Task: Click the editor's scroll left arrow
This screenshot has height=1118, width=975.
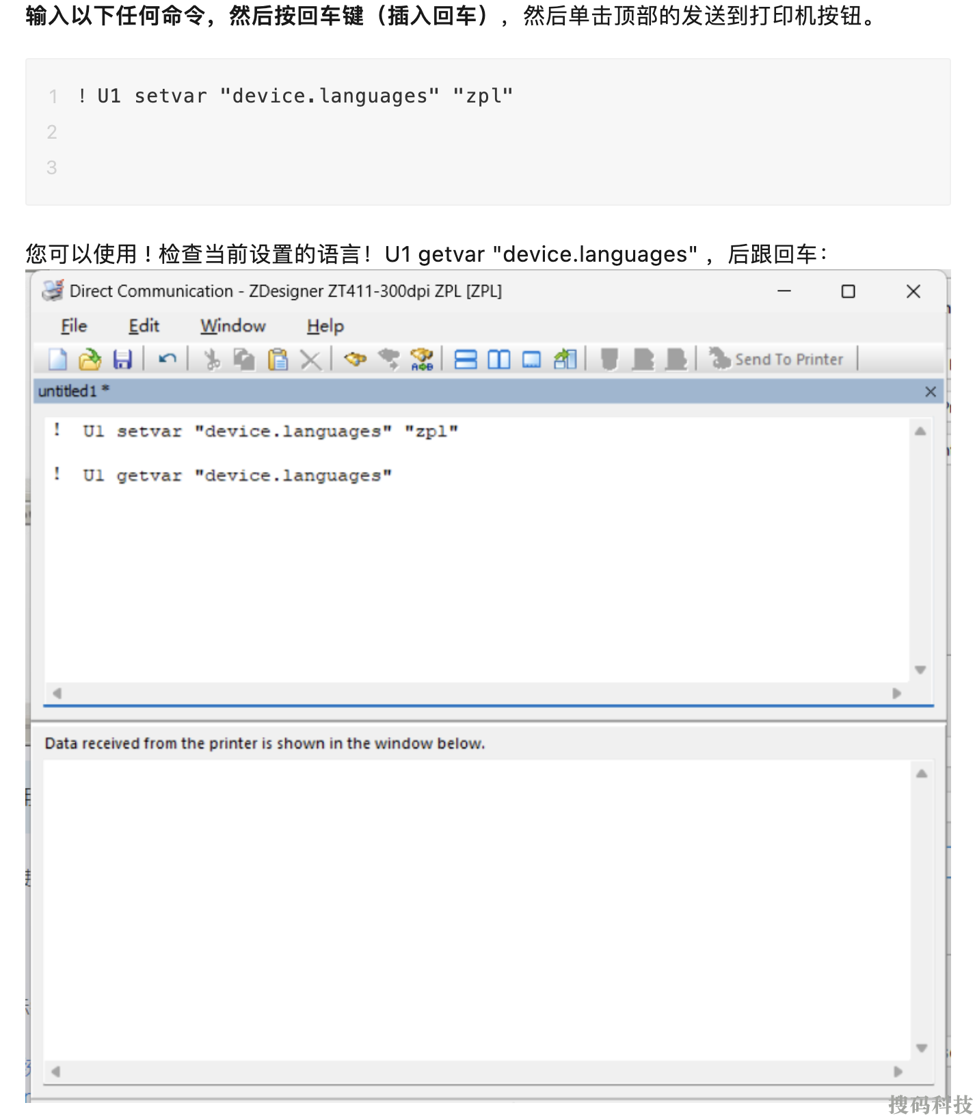Action: click(57, 693)
